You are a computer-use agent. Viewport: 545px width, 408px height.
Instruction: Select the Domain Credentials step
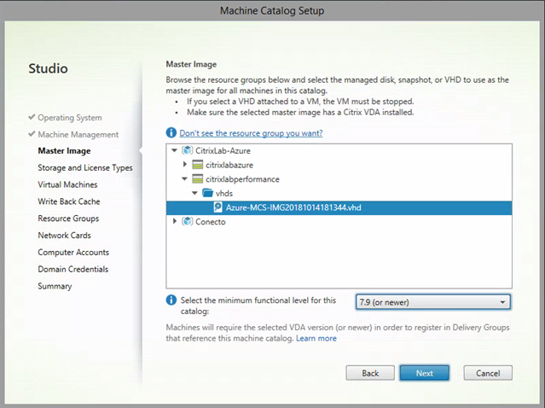(x=73, y=269)
